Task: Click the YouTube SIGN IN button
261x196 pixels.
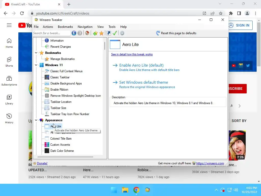Action: 240,25
